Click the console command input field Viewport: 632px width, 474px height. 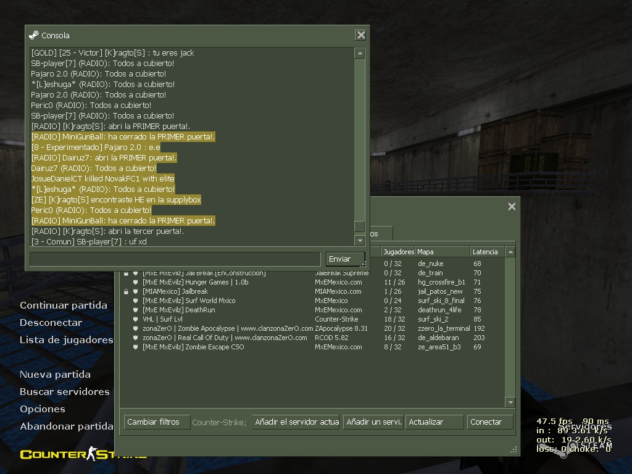click(175, 259)
